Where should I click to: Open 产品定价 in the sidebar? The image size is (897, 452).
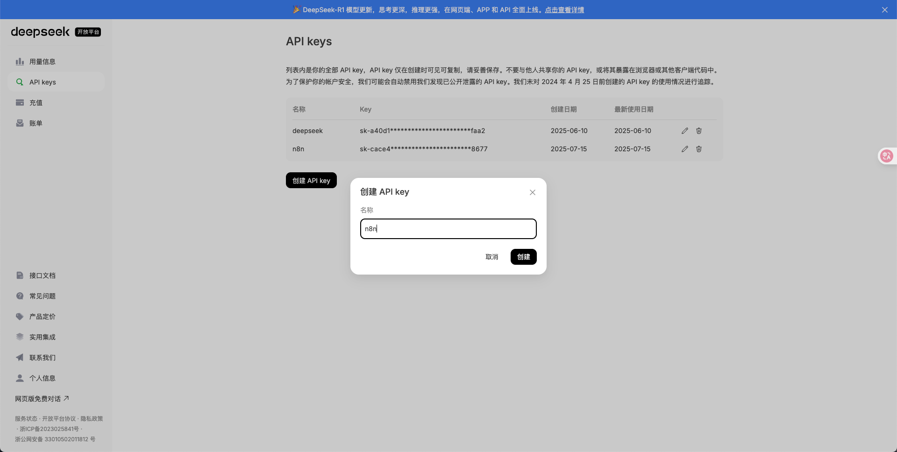[x=56, y=317]
